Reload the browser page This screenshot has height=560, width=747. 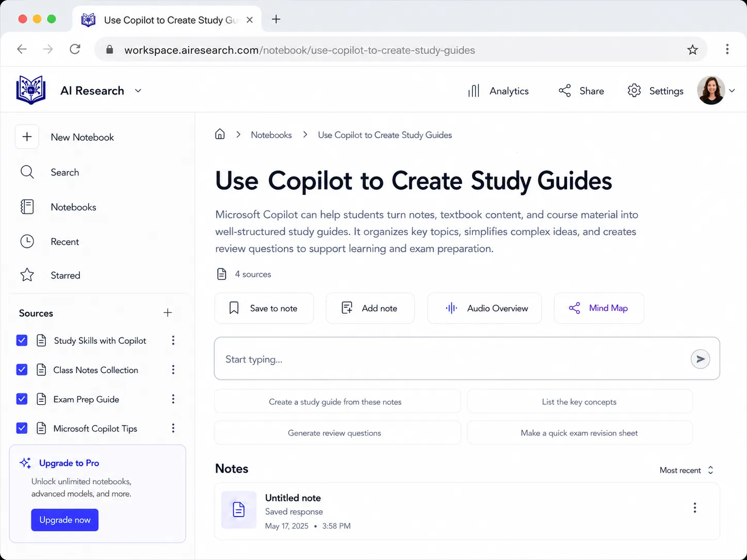(x=75, y=49)
